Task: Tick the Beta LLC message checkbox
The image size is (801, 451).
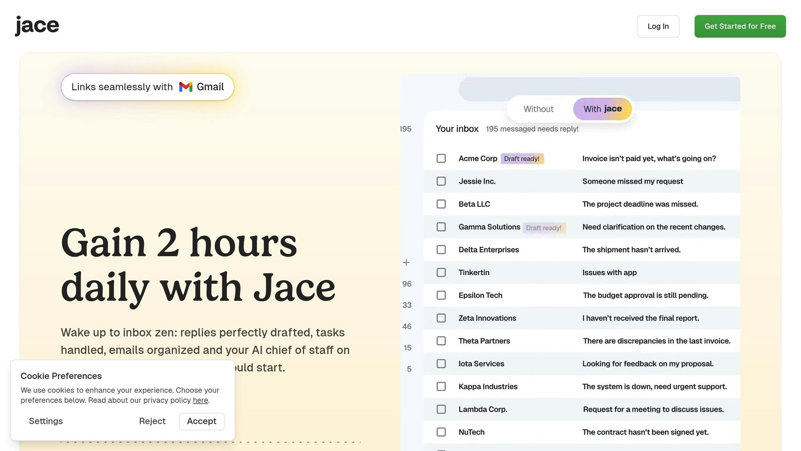Action: pyautogui.click(x=441, y=204)
